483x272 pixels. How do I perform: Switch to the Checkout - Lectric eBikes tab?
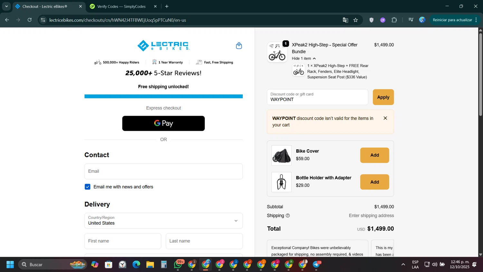(49, 6)
